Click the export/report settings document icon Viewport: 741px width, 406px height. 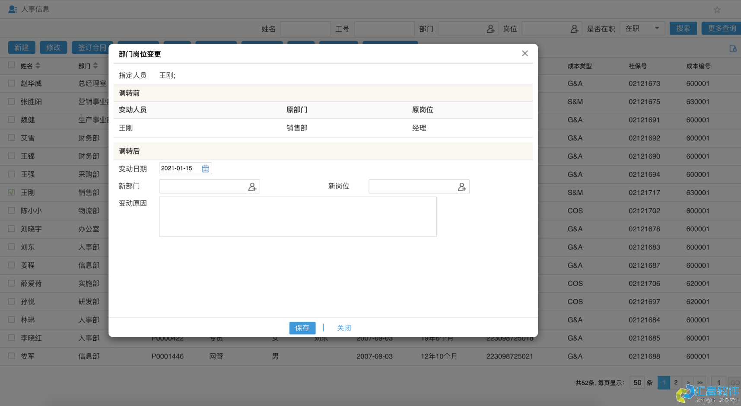click(733, 48)
